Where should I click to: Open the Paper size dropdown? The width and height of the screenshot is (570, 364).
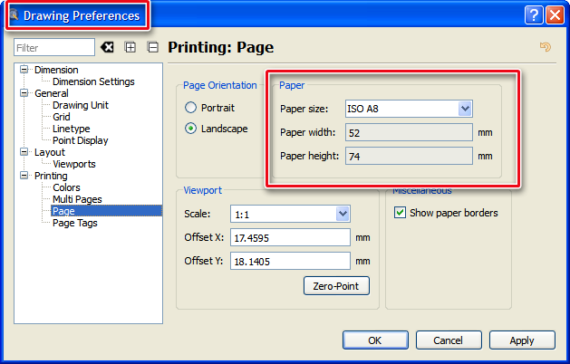tap(465, 109)
